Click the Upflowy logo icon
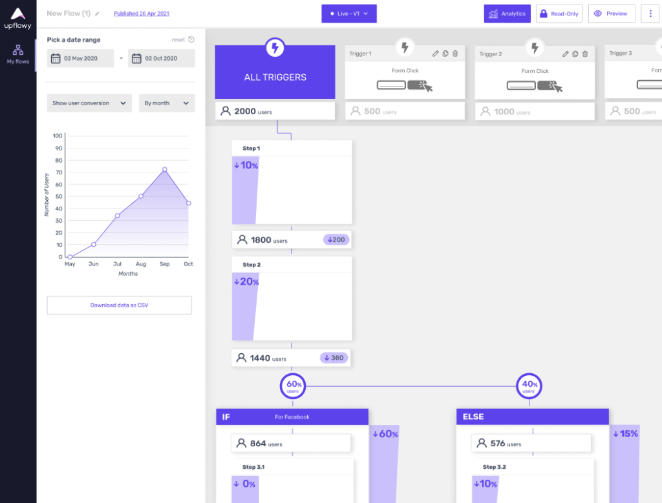 tap(18, 14)
